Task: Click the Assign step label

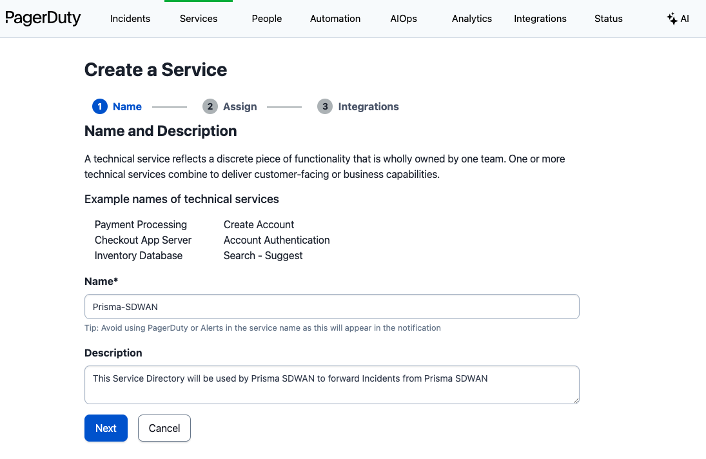Action: [x=240, y=106]
